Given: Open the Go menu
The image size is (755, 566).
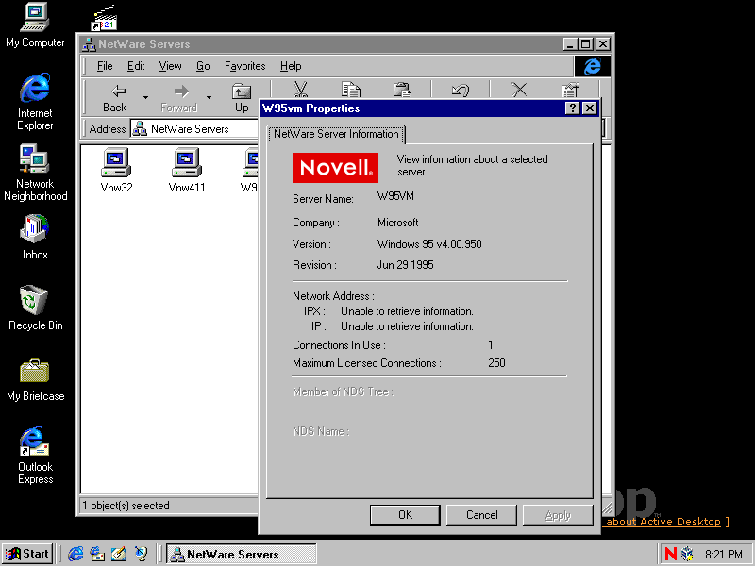Looking at the screenshot, I should [203, 66].
